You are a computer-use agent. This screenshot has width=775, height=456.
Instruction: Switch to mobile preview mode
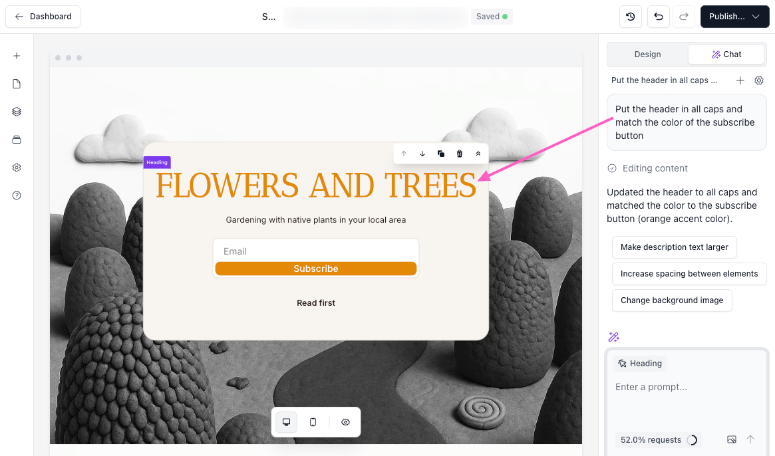(x=313, y=422)
